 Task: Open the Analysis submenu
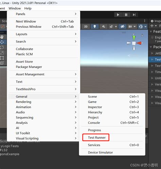tap(43, 123)
